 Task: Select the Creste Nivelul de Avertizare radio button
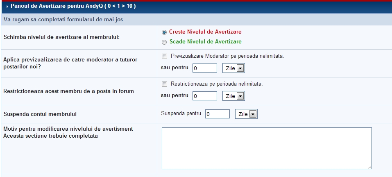164,32
